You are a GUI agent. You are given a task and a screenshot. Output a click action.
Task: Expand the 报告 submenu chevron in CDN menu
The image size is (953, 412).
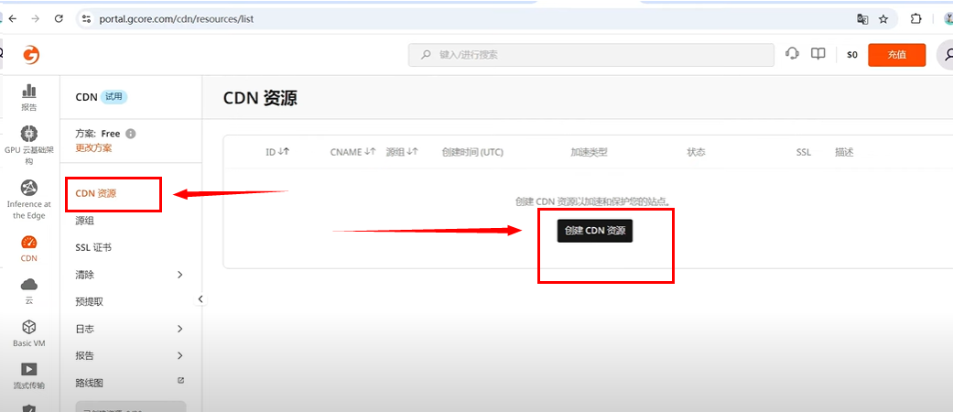click(x=180, y=355)
